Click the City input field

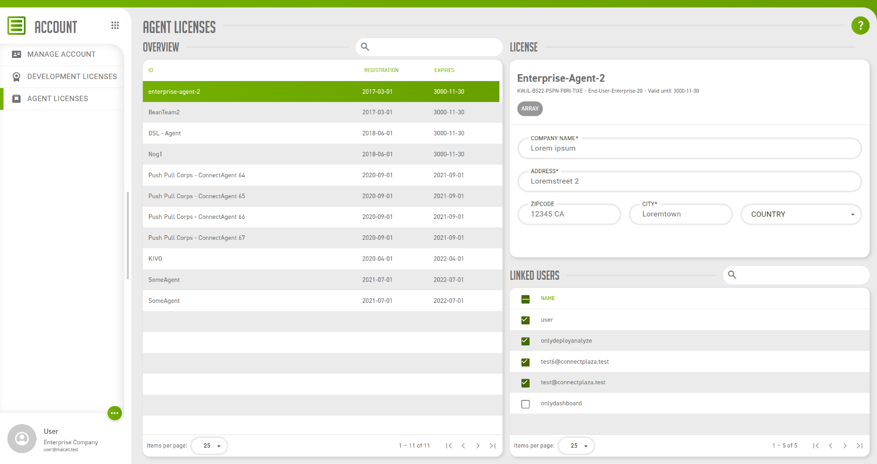[681, 214]
